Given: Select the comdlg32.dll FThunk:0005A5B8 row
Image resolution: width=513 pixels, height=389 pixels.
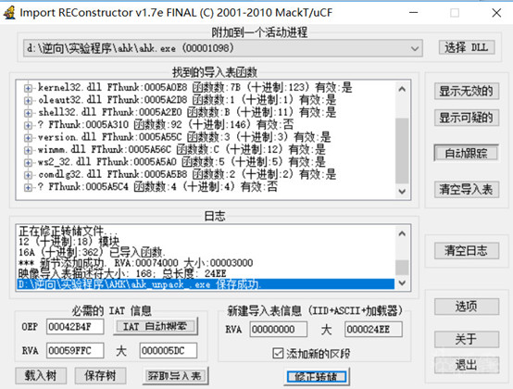Looking at the screenshot, I should [187, 175].
